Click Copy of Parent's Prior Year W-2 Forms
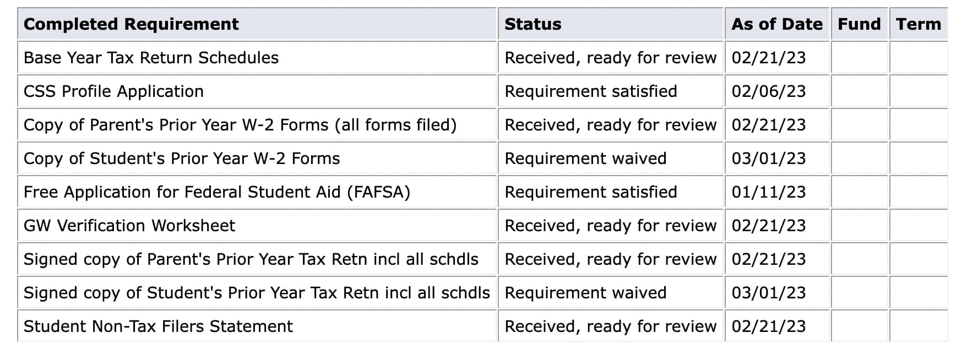Screen dimensions: 978x349 pyautogui.click(x=240, y=125)
